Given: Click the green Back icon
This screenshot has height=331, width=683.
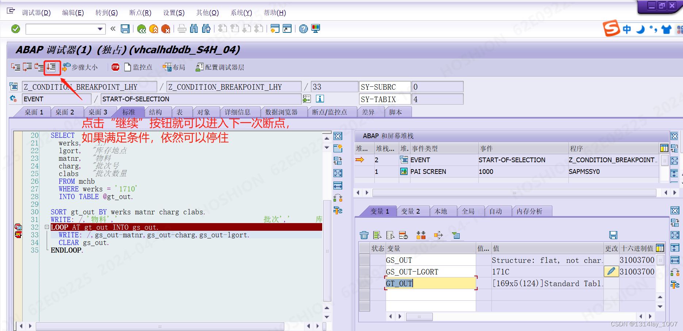Looking at the screenshot, I should pos(142,29).
